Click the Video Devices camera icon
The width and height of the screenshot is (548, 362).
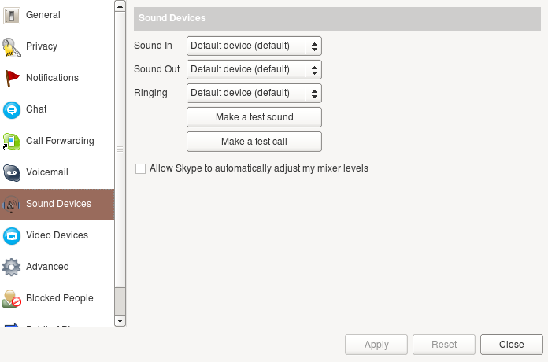click(x=12, y=236)
